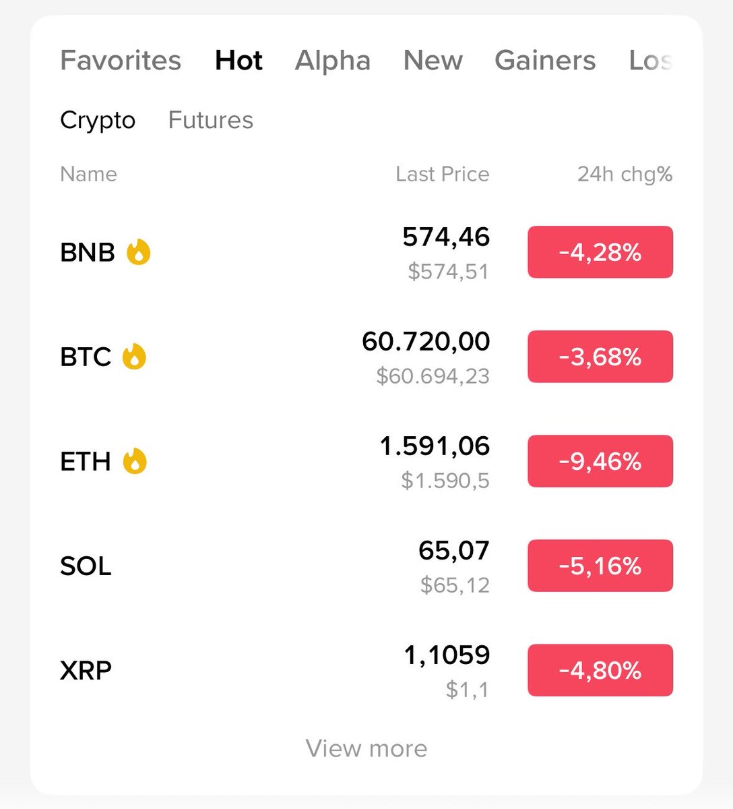Tap the flame icon beside ETH
This screenshot has width=733, height=809.
click(135, 461)
